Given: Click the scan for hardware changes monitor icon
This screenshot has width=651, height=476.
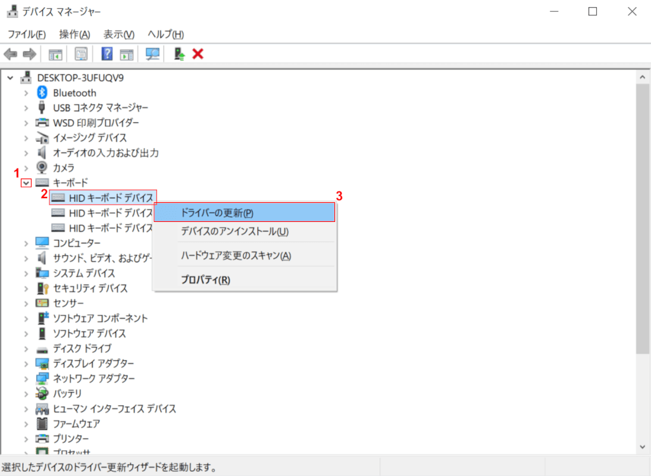Looking at the screenshot, I should click(153, 54).
